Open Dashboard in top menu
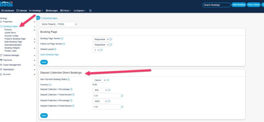This screenshot has height=122, width=264. (8, 10)
